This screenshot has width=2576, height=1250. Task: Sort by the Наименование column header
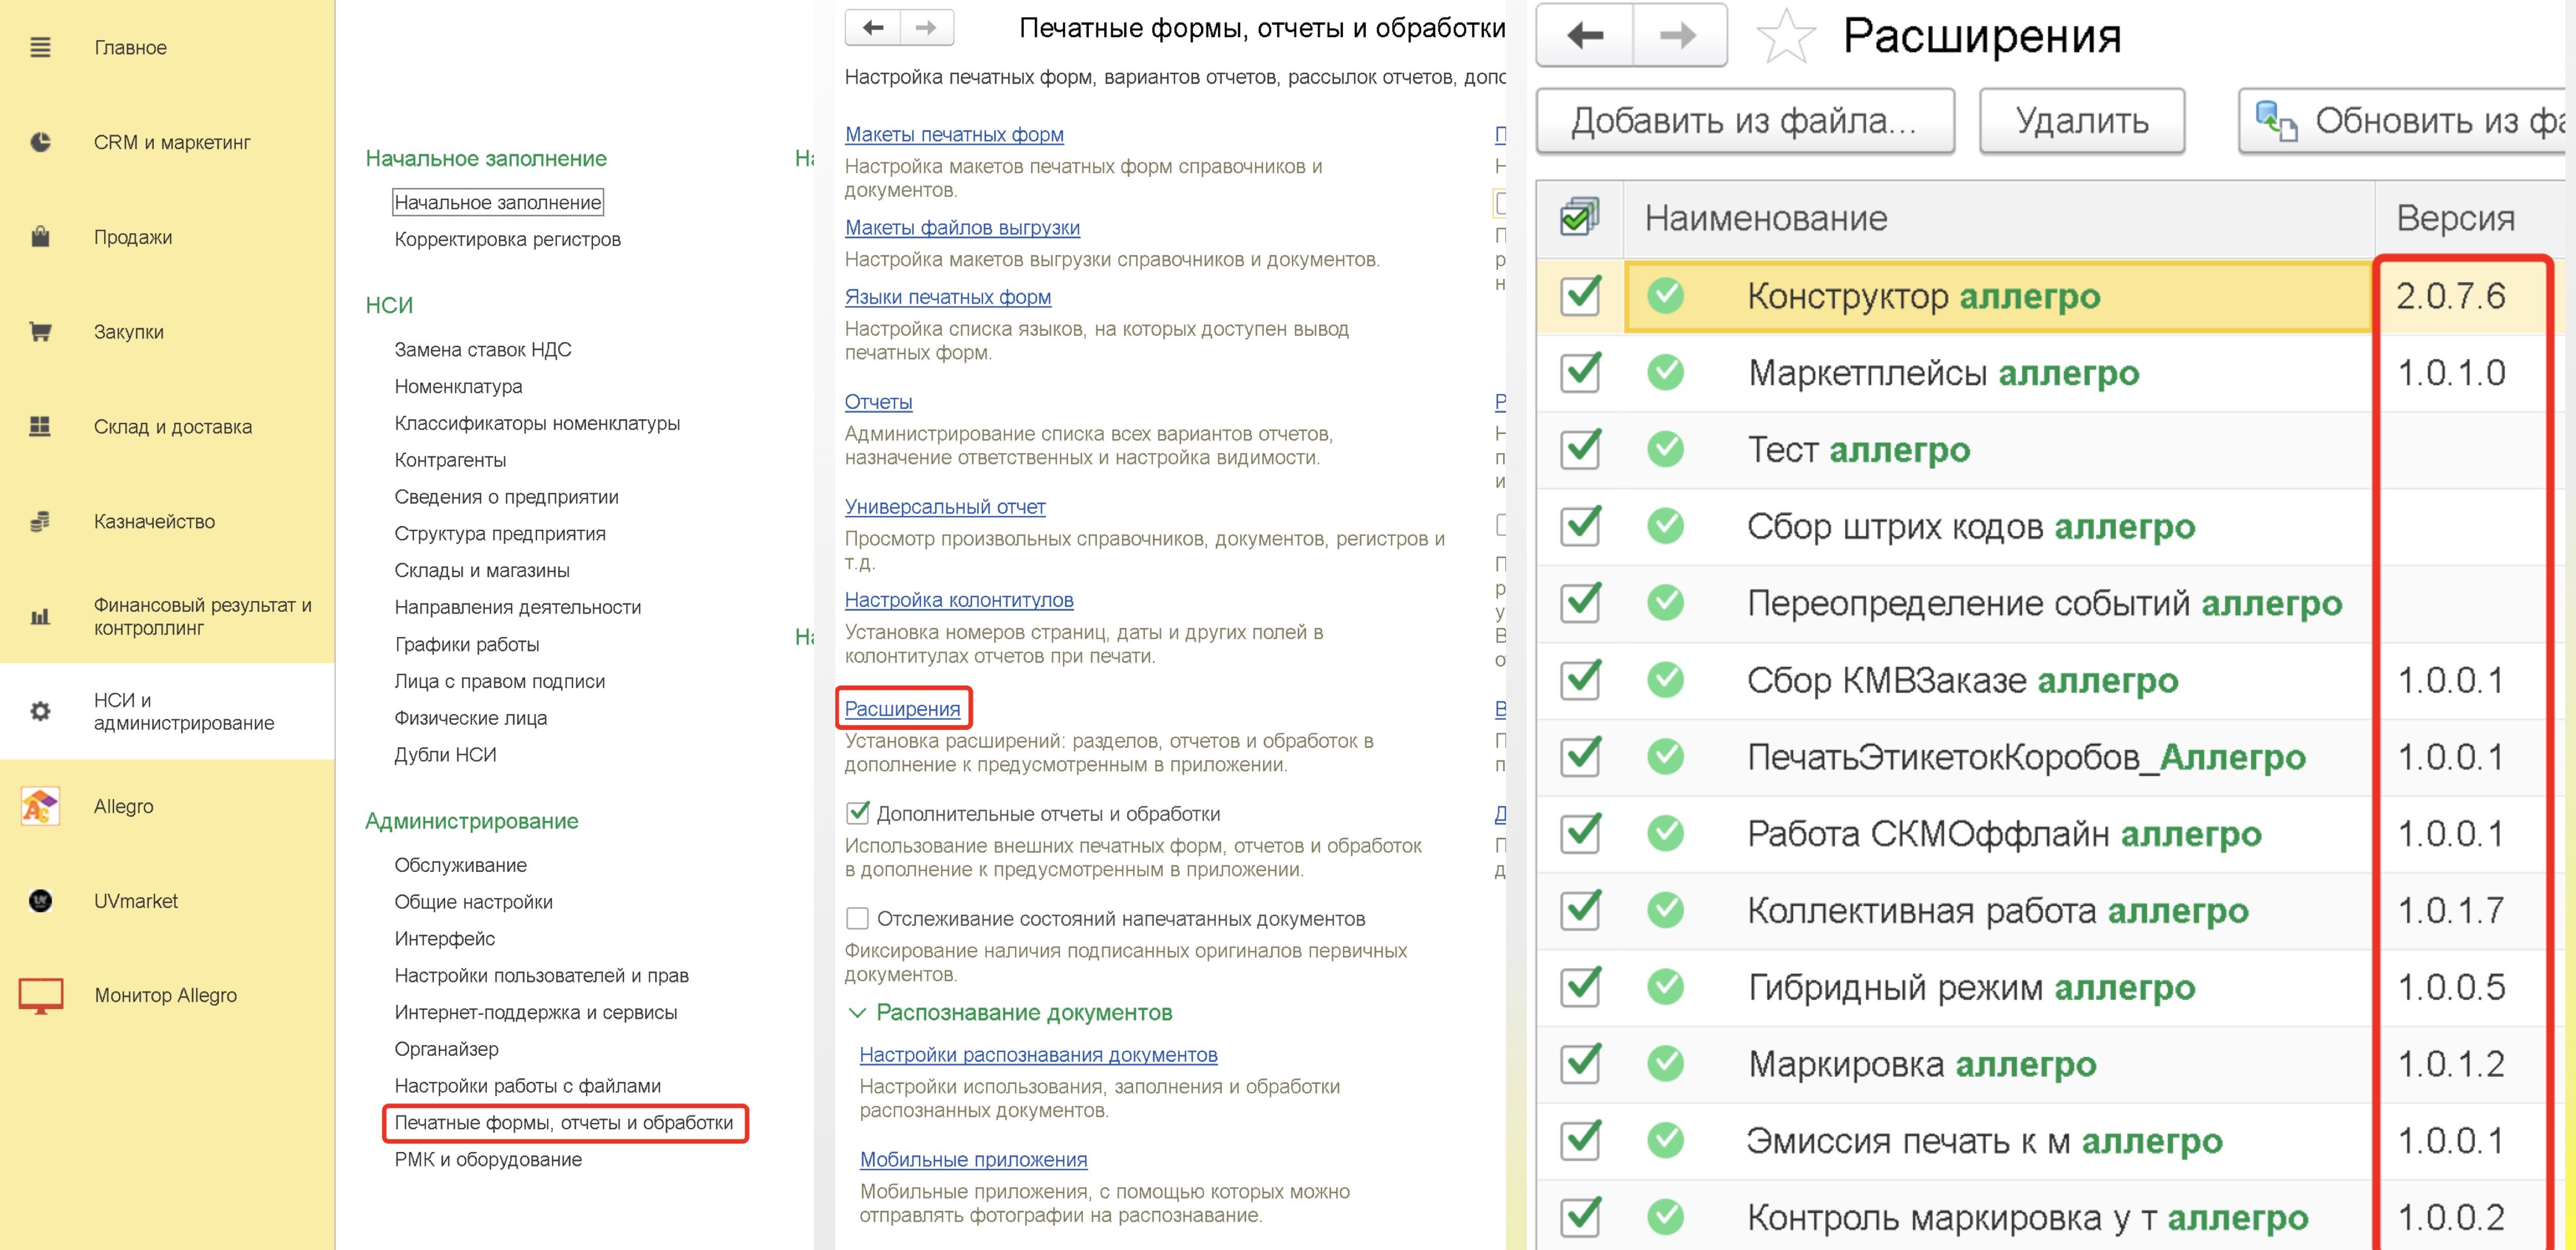(x=1999, y=218)
